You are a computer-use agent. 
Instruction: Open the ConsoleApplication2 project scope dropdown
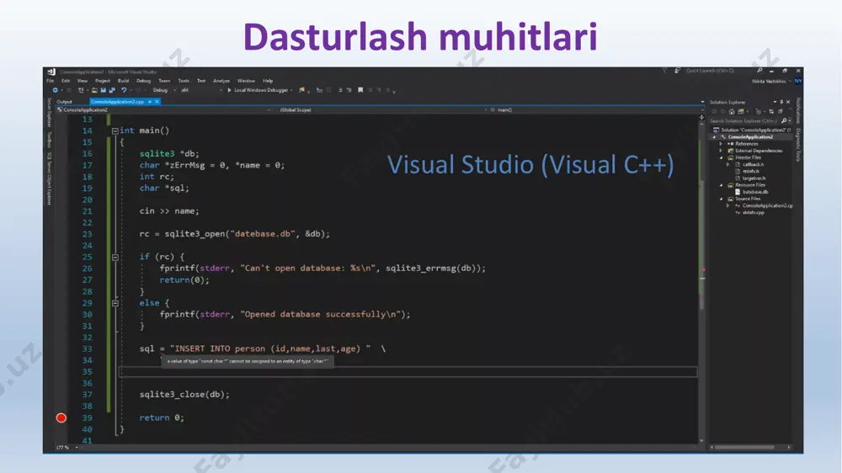coord(164,110)
